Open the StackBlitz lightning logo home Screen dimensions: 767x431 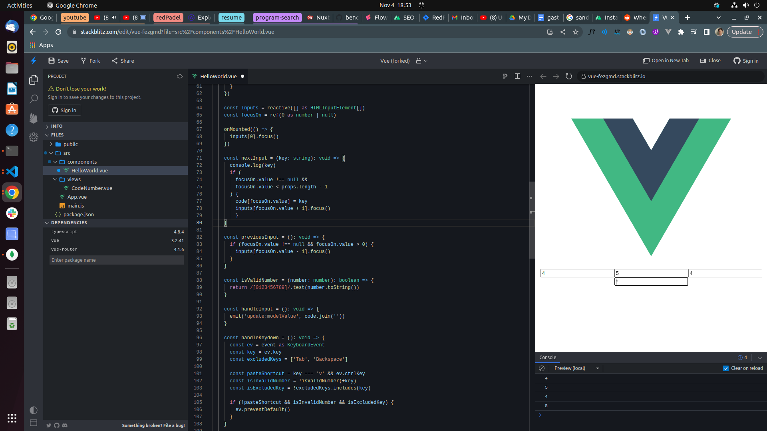pyautogui.click(x=34, y=61)
